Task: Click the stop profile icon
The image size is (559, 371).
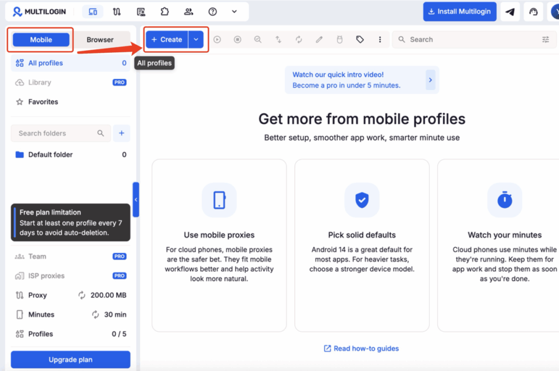Action: tap(237, 39)
